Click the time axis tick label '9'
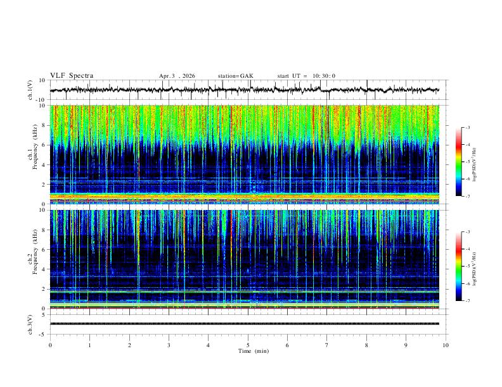The height and width of the screenshot is (387, 502). pos(406,345)
